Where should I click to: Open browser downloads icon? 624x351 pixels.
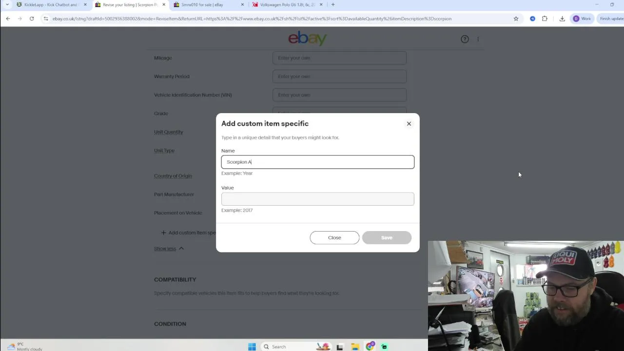pos(562,19)
